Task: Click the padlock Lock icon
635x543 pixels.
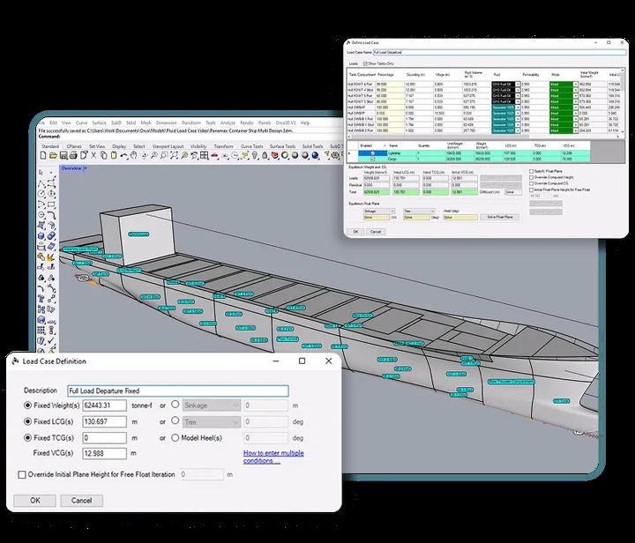Action: (x=265, y=155)
